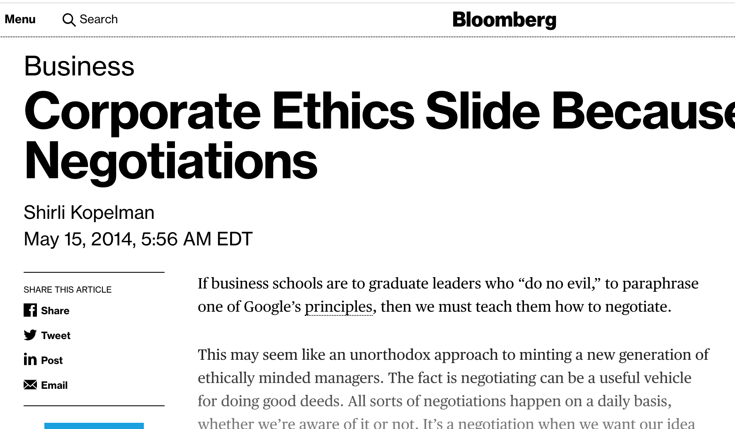Select the Post label for LinkedIn
The height and width of the screenshot is (429, 735).
[52, 361]
